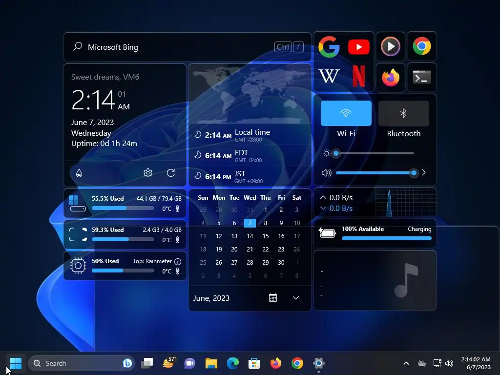Click the network traffic graph
500x375 pixels.
point(406,203)
